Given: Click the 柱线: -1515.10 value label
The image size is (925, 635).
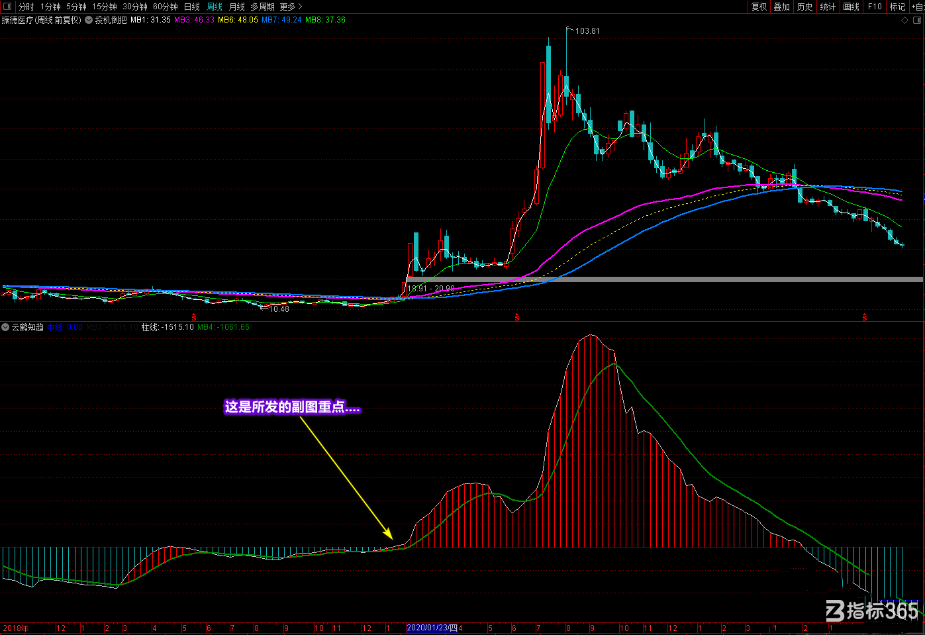Looking at the screenshot, I should click(168, 327).
